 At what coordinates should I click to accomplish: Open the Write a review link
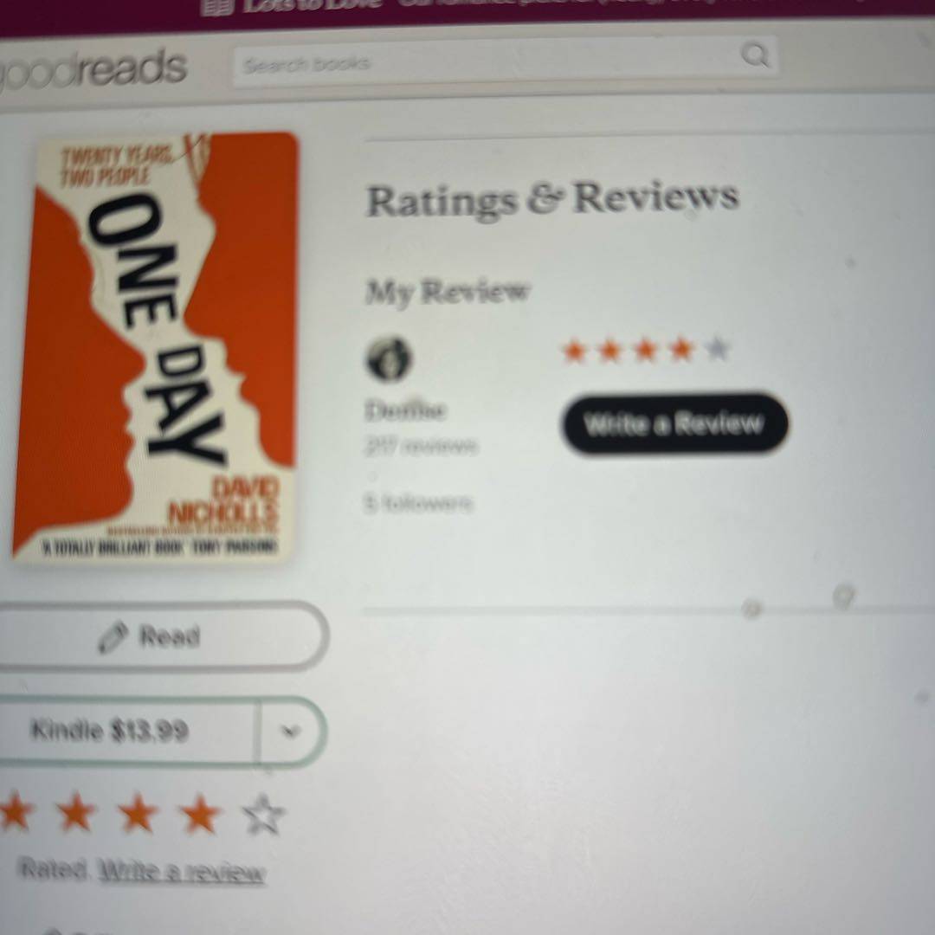pyautogui.click(x=181, y=873)
